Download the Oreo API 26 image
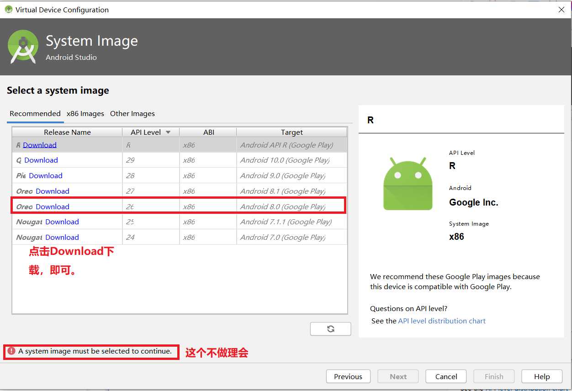The image size is (572, 391). (53, 206)
